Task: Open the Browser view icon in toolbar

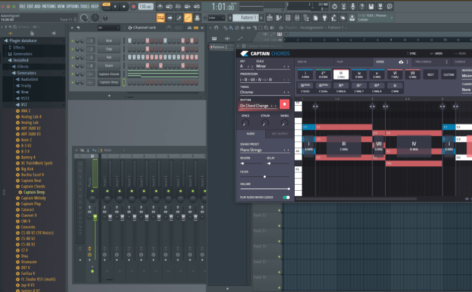Action: 306,18
